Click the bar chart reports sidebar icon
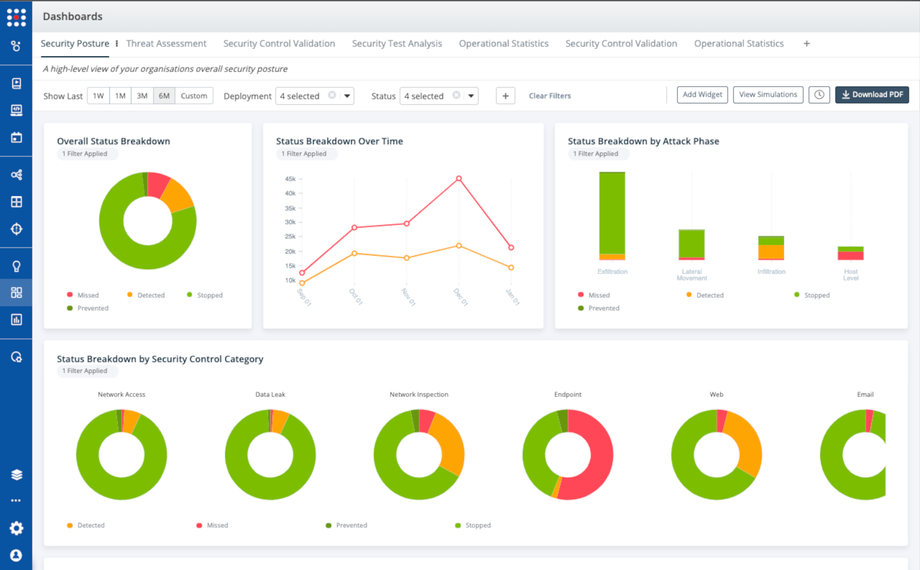 16,320
